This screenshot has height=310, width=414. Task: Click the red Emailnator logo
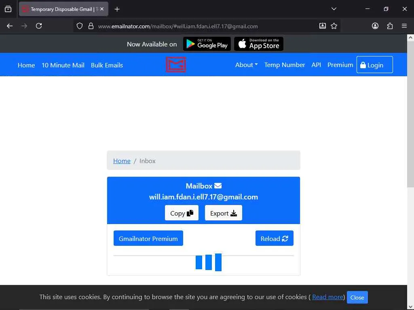[176, 65]
